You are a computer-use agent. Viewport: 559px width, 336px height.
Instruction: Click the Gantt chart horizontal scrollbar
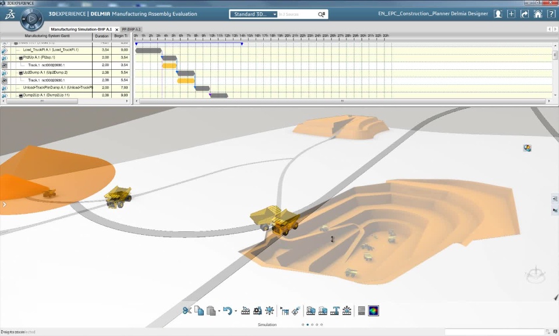pyautogui.click(x=342, y=101)
